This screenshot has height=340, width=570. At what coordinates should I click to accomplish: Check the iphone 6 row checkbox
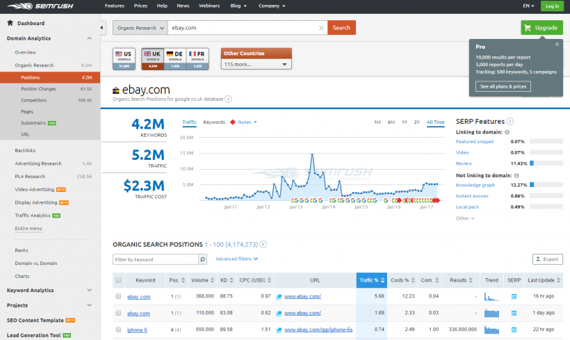click(x=118, y=330)
